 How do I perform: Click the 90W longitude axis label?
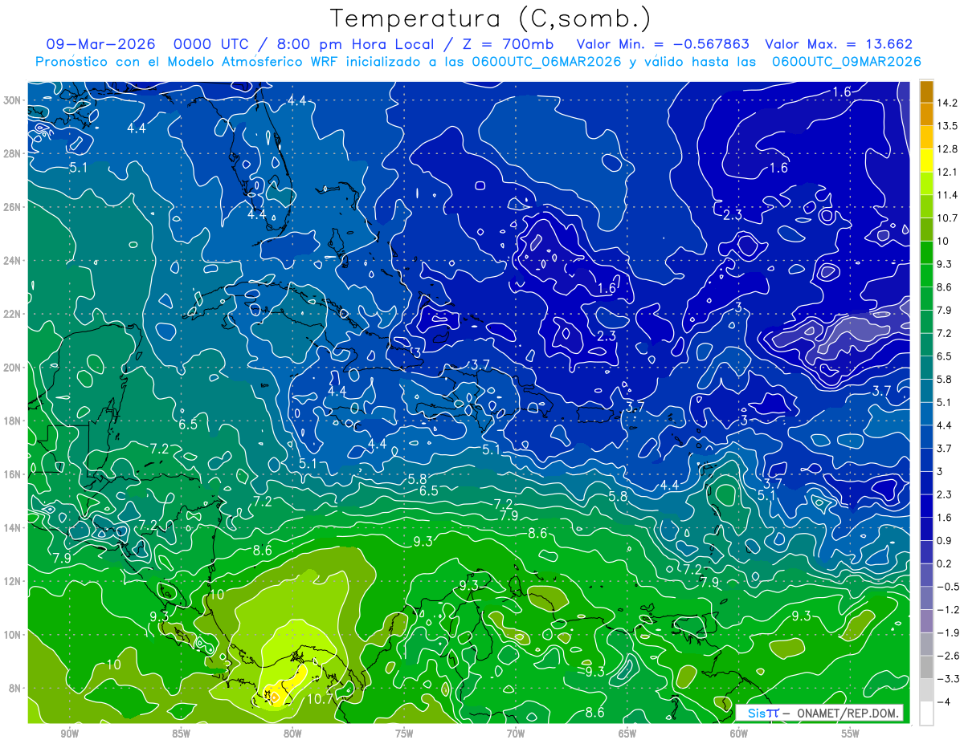[69, 734]
